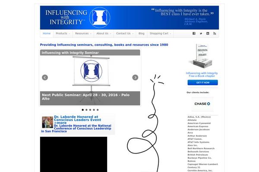The height and width of the screenshot is (172, 259).
Task: Select the fourth slider dot
Action: pos(94,110)
